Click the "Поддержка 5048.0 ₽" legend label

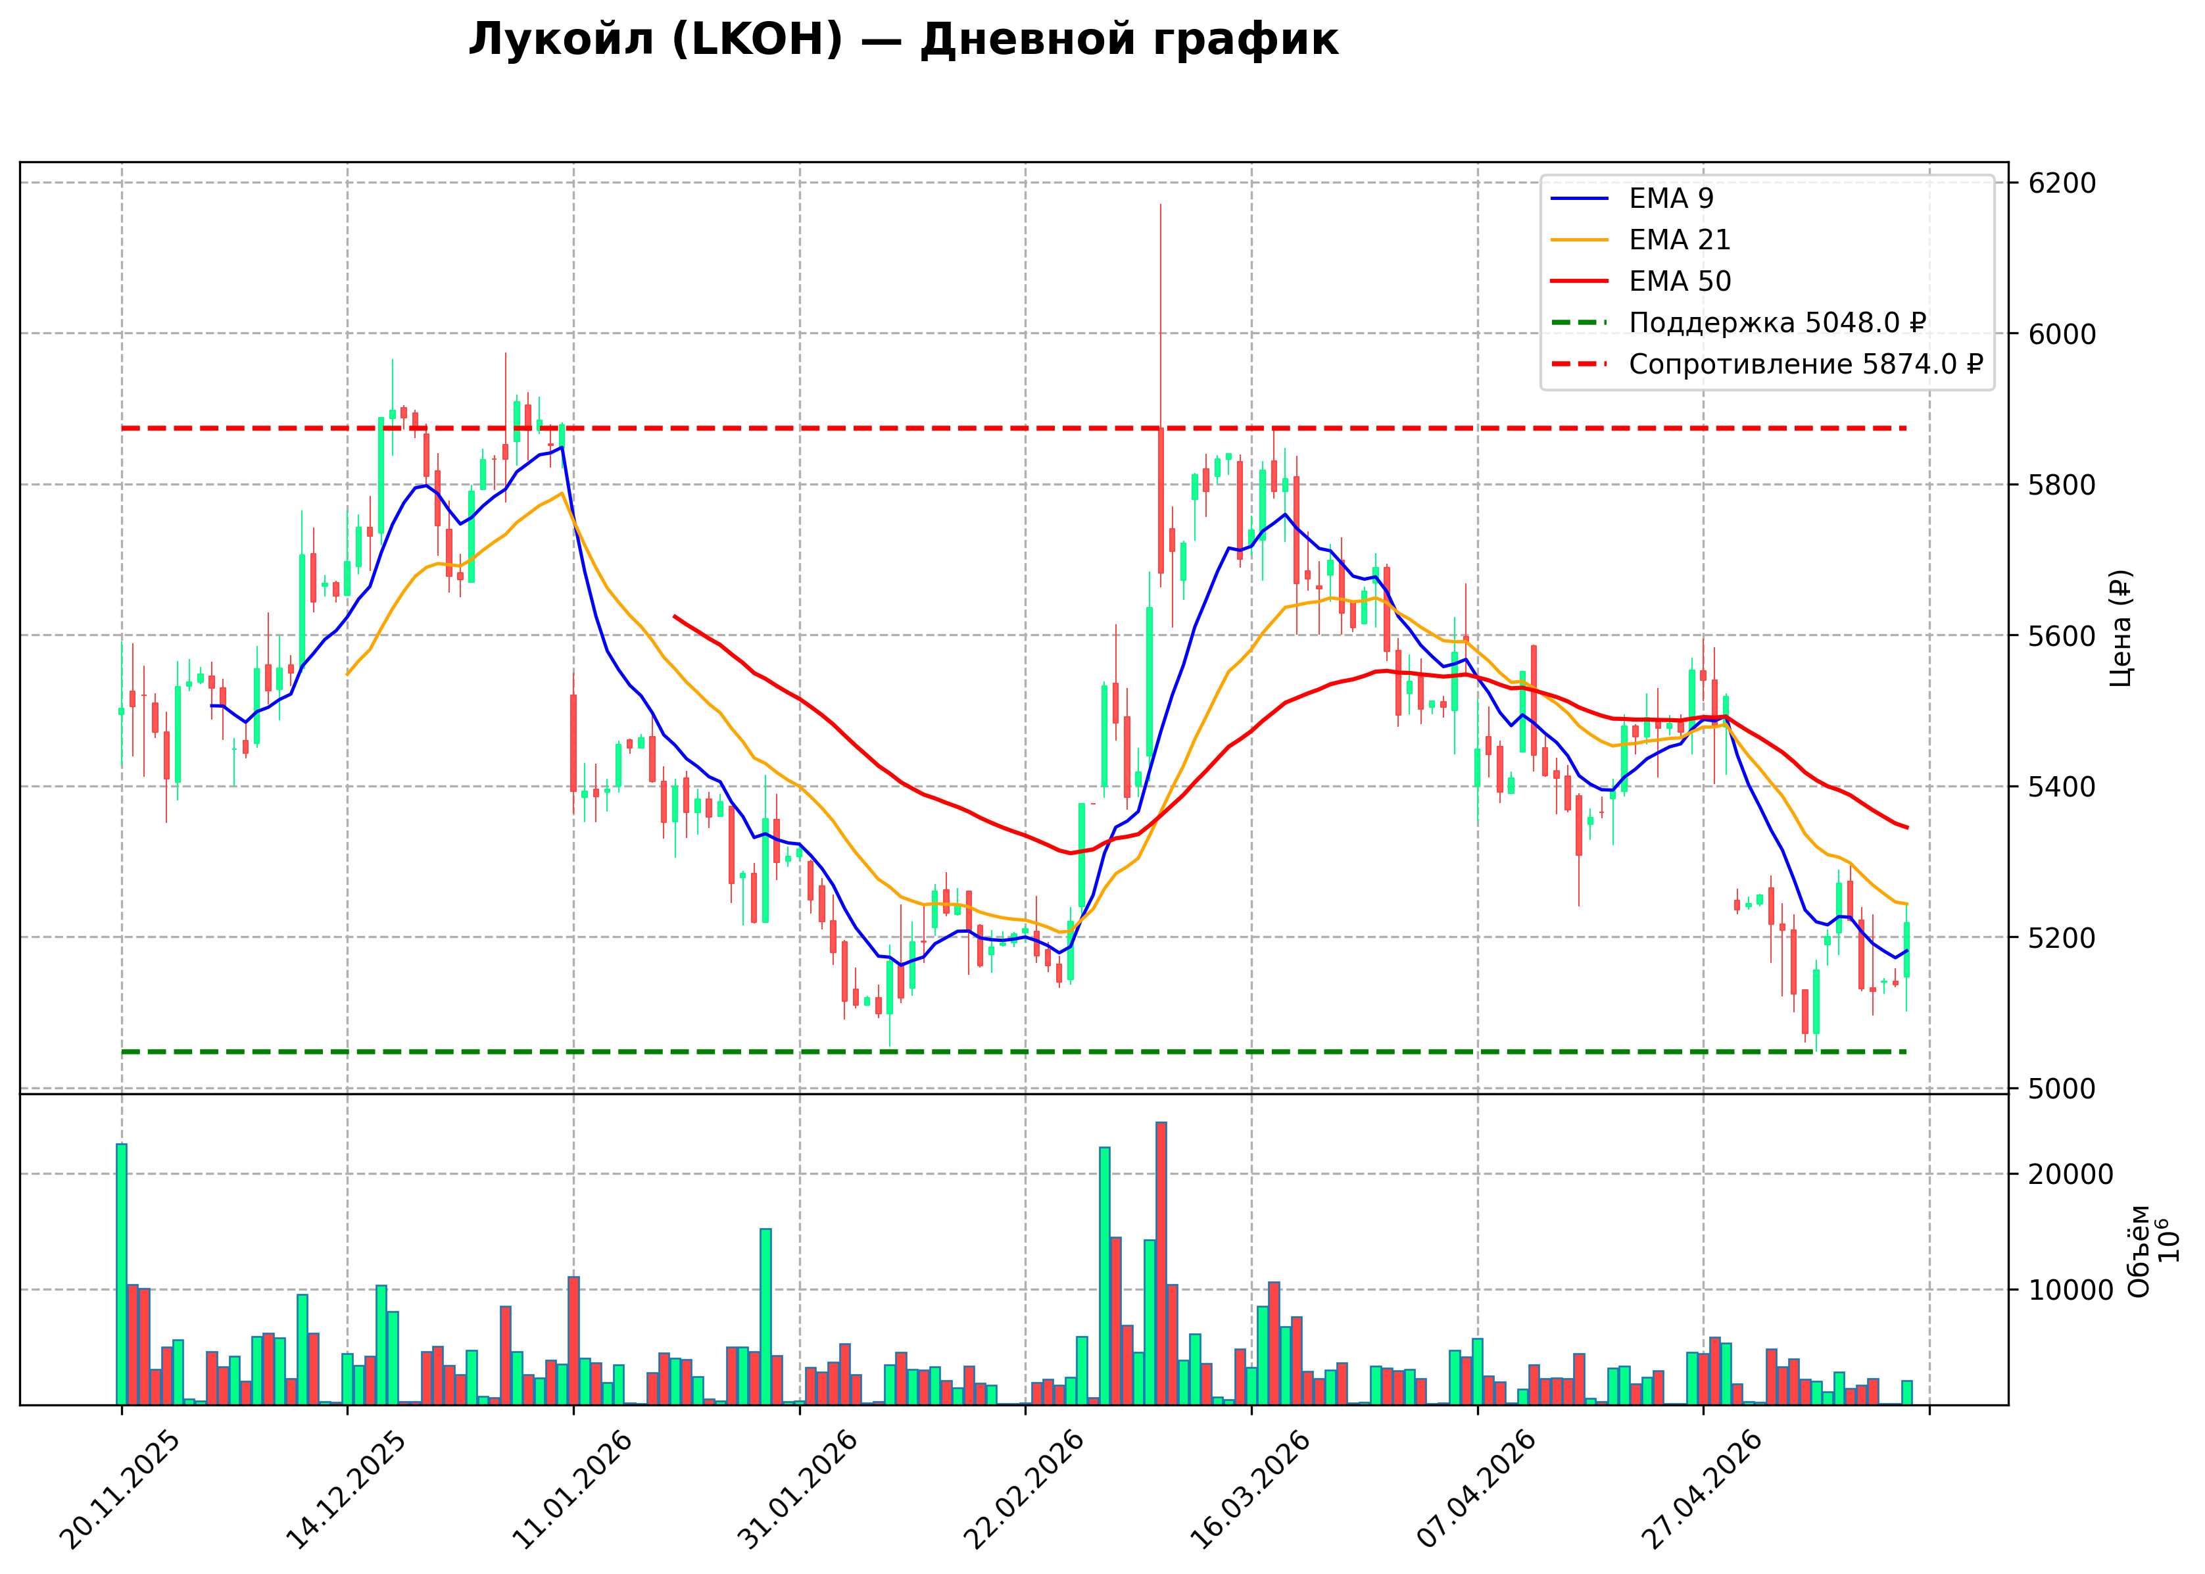[1778, 323]
